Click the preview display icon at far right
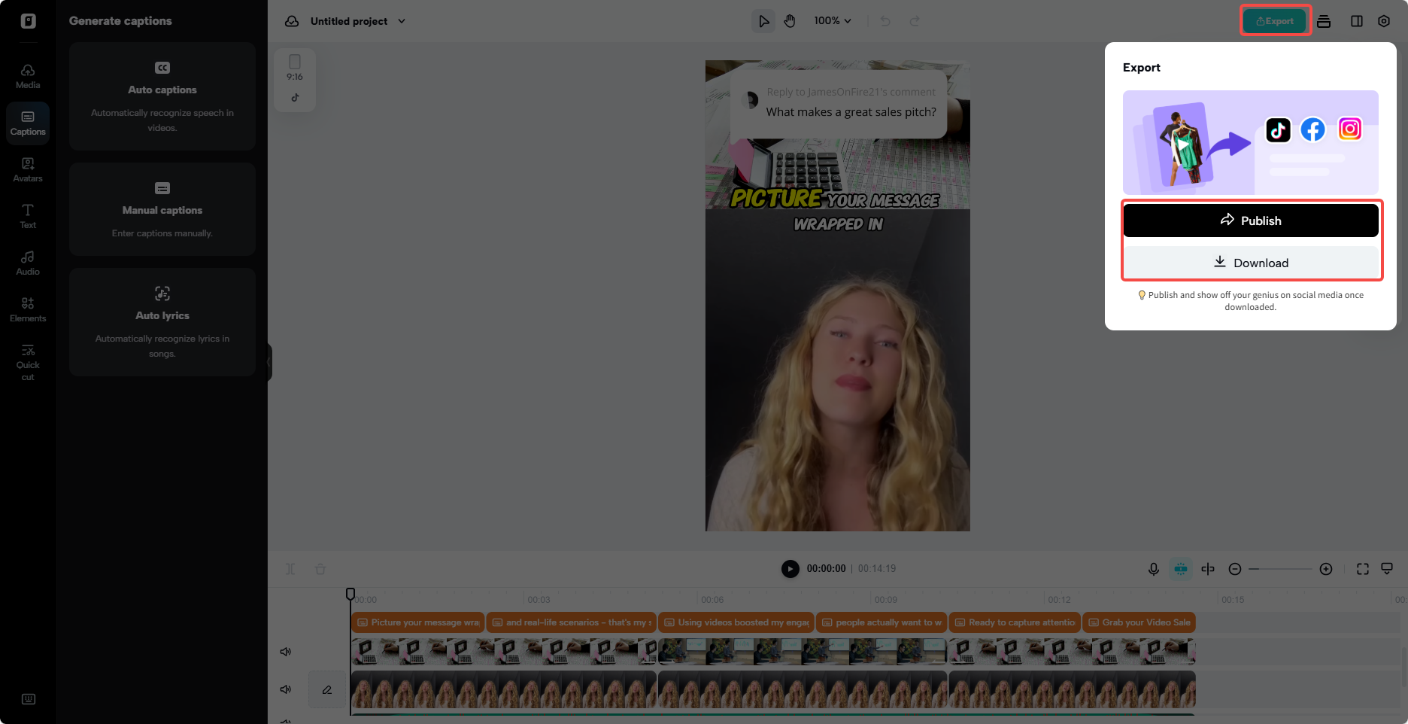Image resolution: width=1408 pixels, height=724 pixels. [x=1387, y=569]
